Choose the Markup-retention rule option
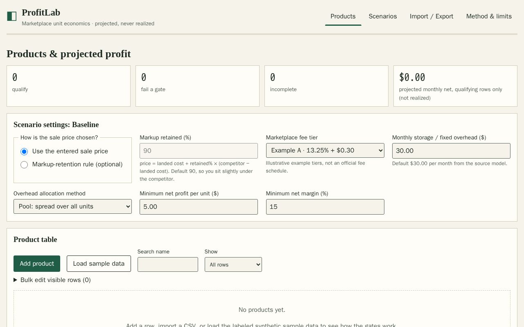This screenshot has width=524, height=327. pos(24,165)
